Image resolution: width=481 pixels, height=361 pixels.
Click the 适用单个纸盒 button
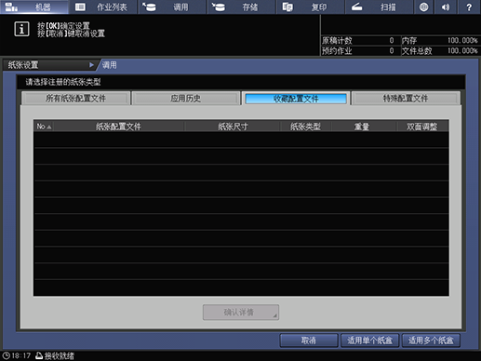coord(370,341)
